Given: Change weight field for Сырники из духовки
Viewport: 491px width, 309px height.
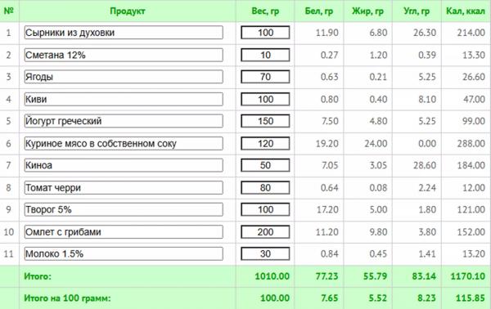Looking at the screenshot, I should click(x=265, y=33).
